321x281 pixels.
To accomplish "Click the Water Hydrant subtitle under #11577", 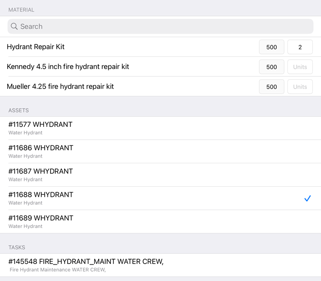I will pos(25,133).
